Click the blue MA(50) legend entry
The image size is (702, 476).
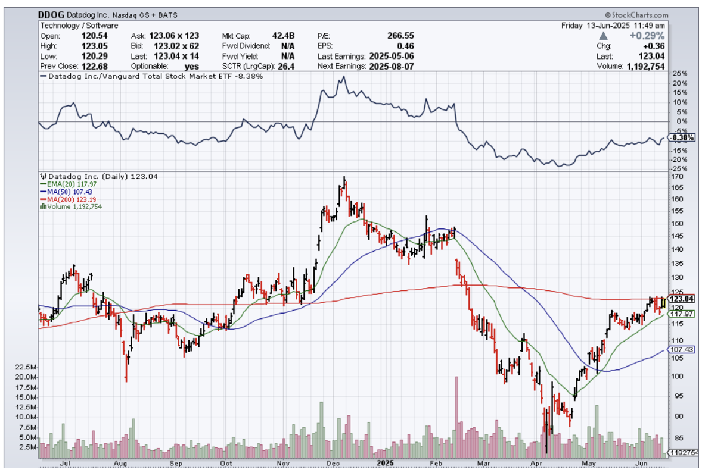(61, 192)
